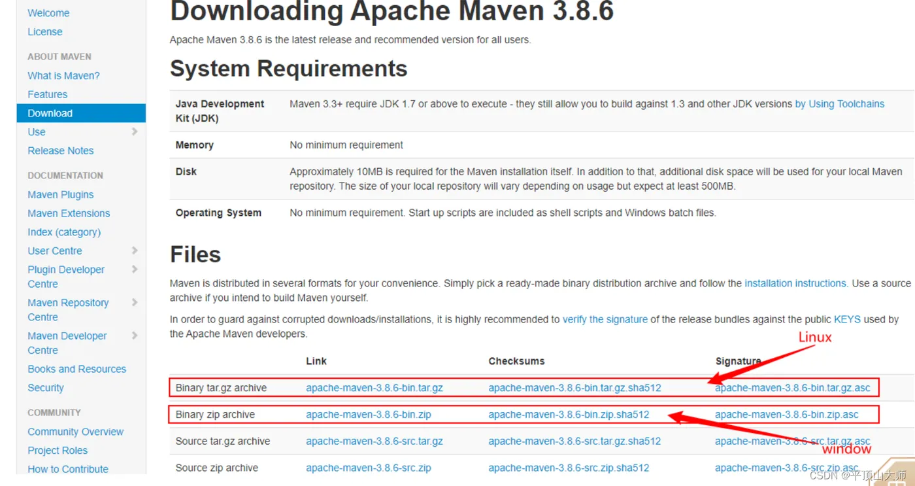Open How to Contribute link
The image size is (915, 486).
68,469
